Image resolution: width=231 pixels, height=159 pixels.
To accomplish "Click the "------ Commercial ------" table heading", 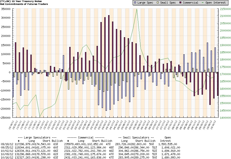I will pyautogui.click(x=86, y=137).
